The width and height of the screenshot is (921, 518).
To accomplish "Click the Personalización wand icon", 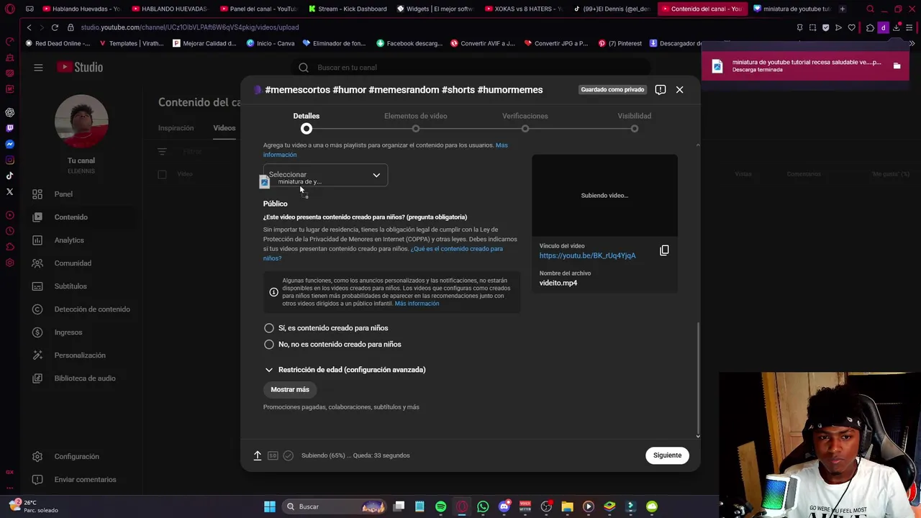I will (37, 355).
